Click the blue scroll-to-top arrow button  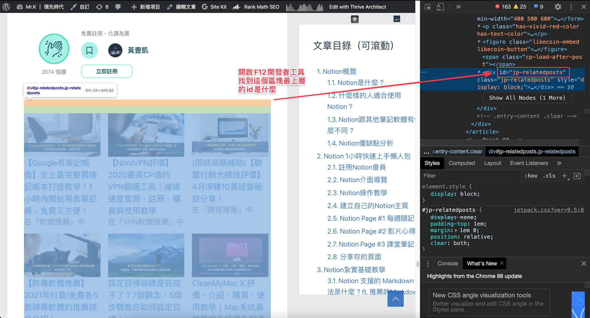click(x=396, y=299)
